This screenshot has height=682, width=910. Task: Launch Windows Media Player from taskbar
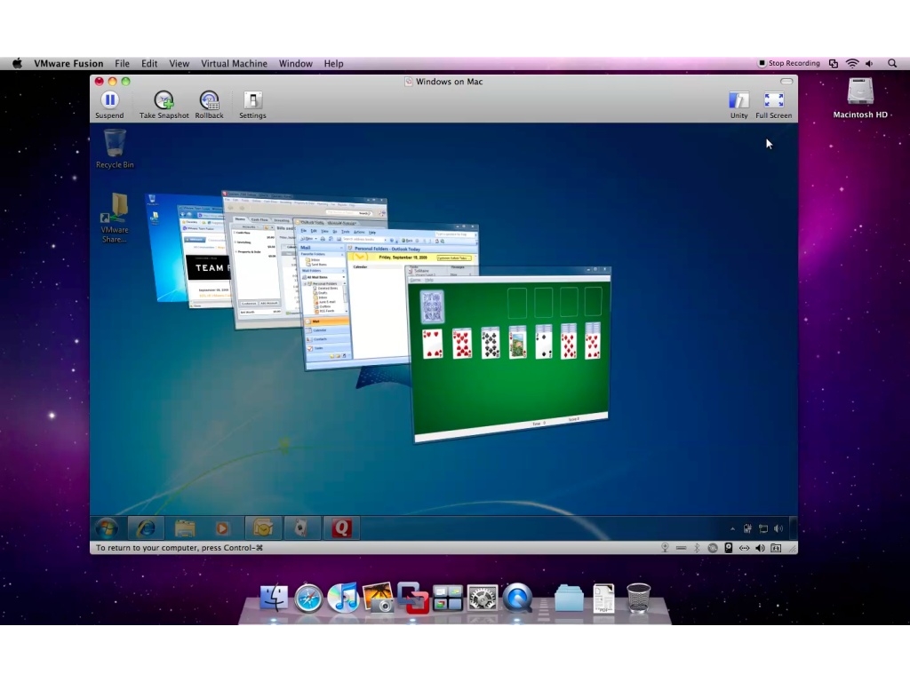pos(223,528)
